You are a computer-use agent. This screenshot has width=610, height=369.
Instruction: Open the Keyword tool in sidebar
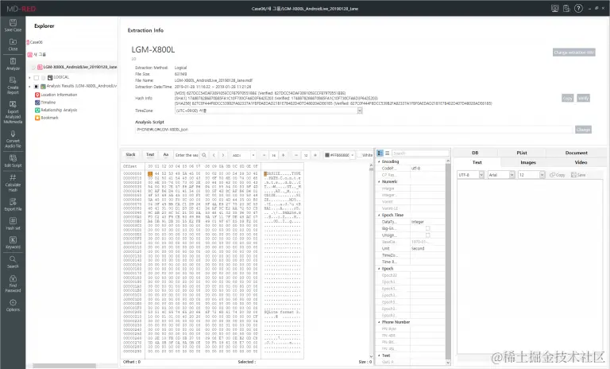13,239
